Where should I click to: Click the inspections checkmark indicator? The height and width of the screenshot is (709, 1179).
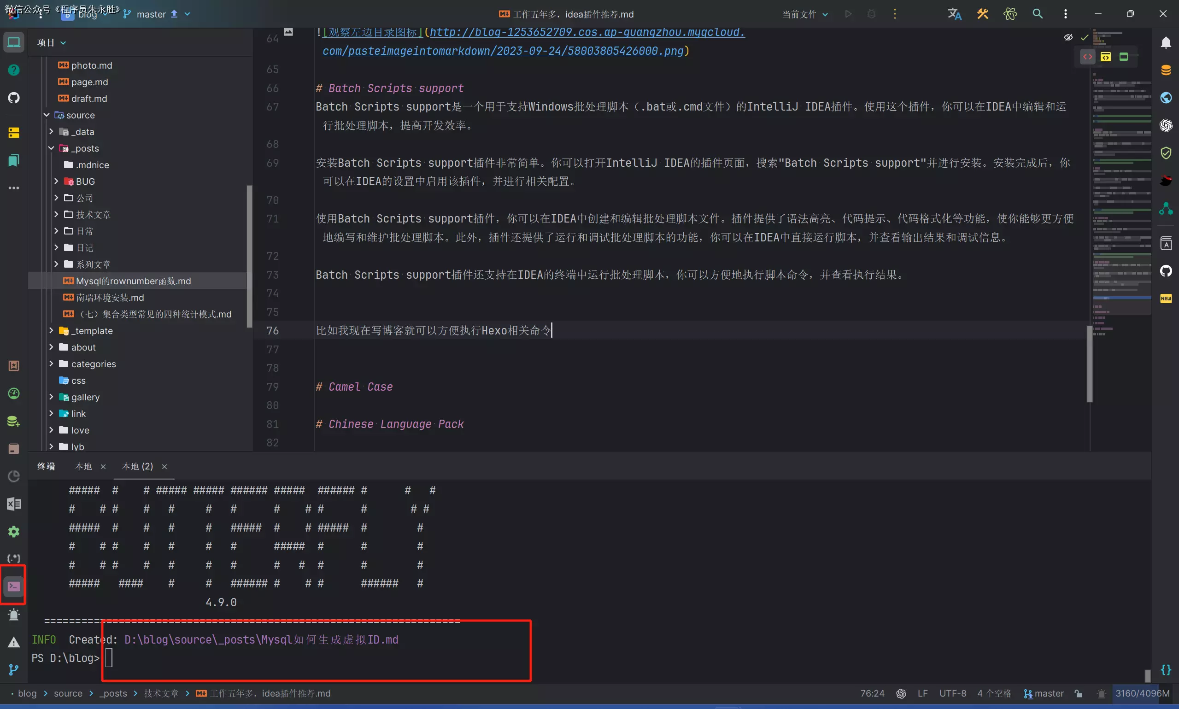[x=1084, y=37]
